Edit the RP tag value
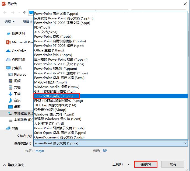The width and height of the screenshot is (190, 171). tap(105, 151)
